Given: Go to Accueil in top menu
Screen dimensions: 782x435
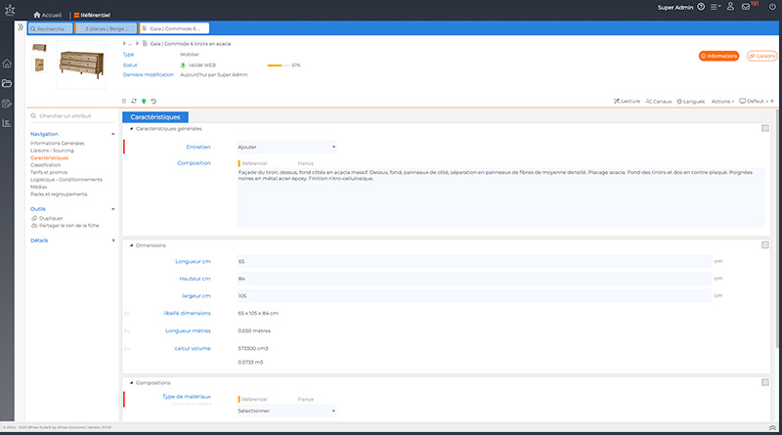Looking at the screenshot, I should pos(47,15).
